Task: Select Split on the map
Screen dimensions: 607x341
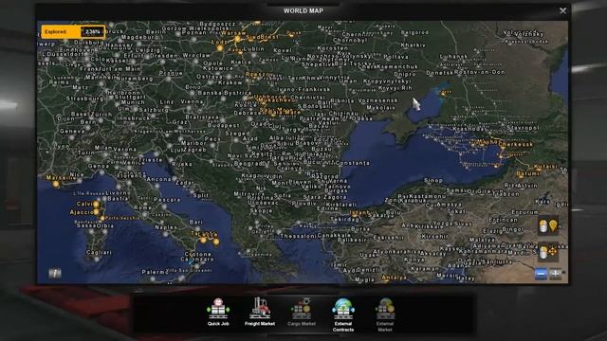Action: click(x=200, y=195)
